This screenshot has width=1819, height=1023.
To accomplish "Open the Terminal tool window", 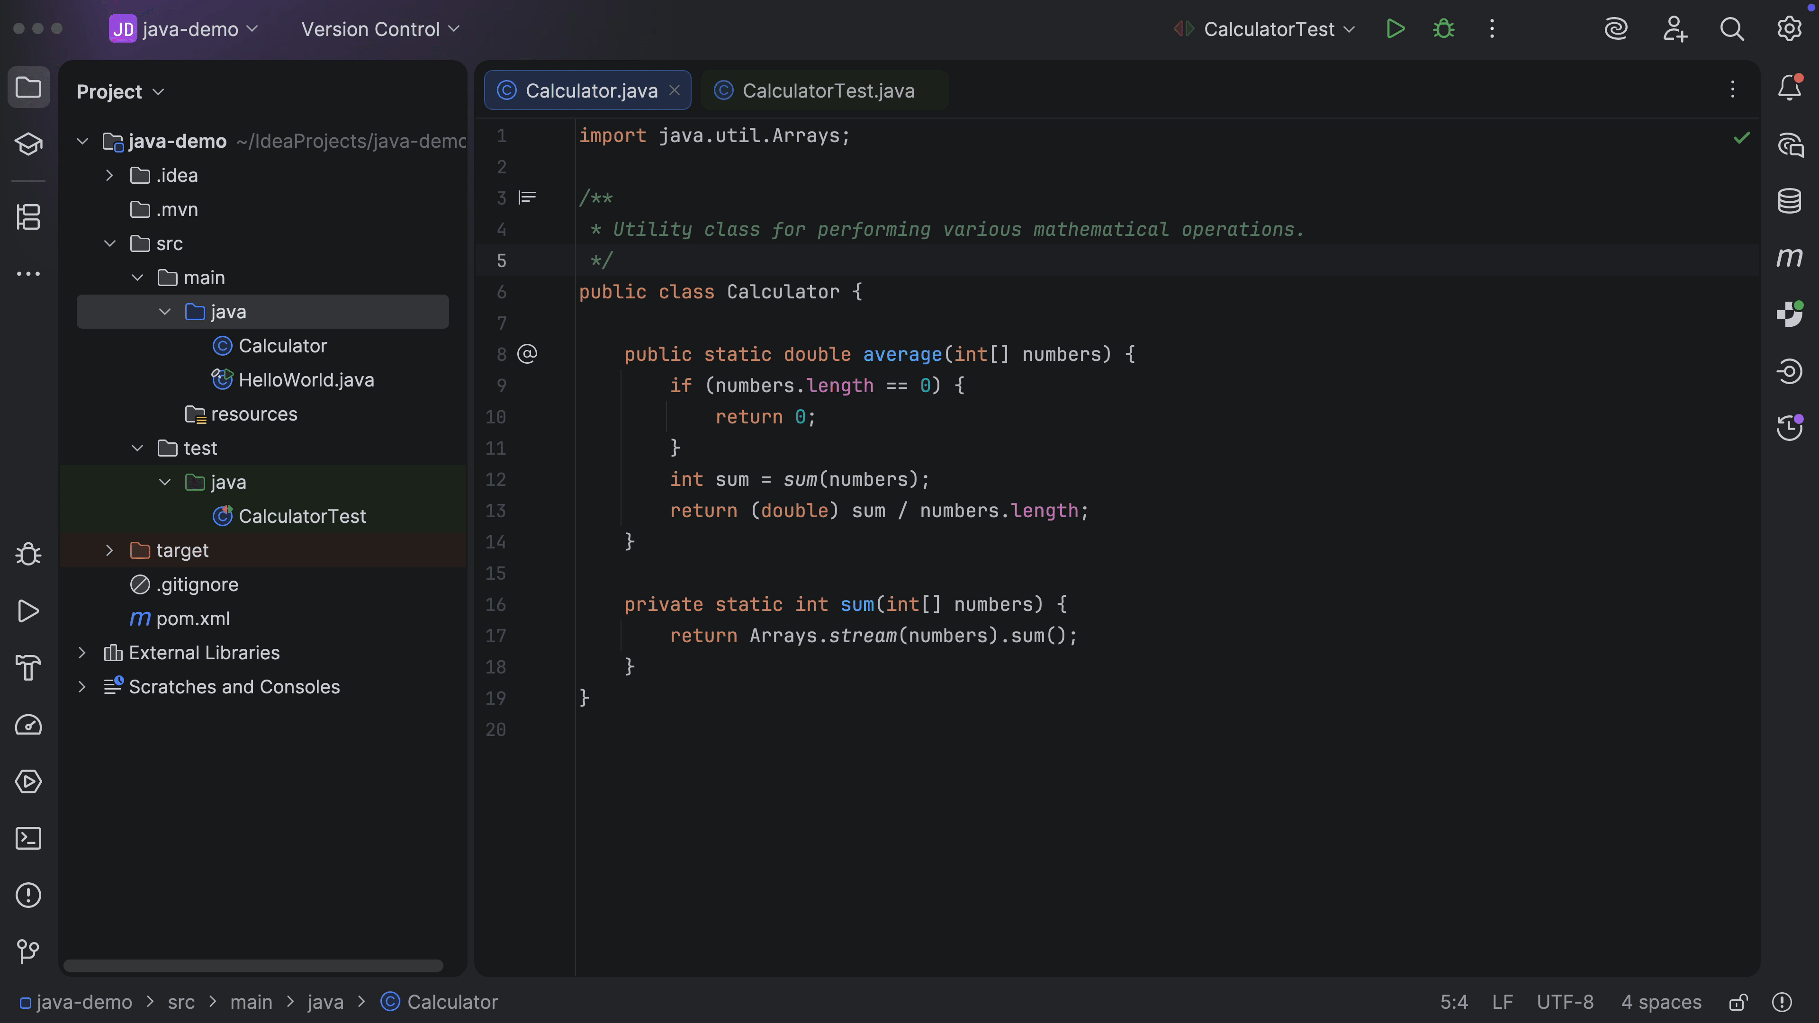I will pos(28,838).
